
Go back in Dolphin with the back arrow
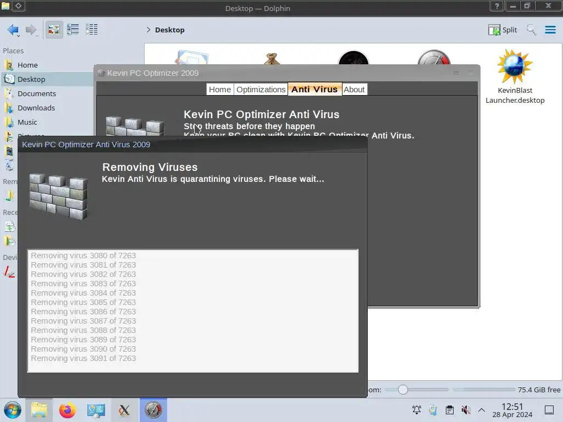click(x=13, y=30)
